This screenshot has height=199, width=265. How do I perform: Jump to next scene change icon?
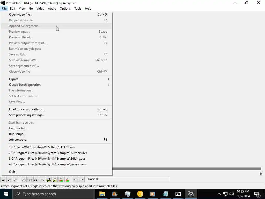point(67,180)
